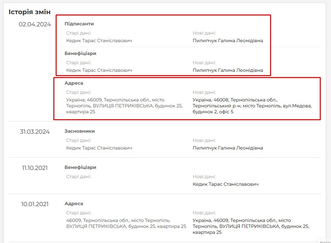Select the 31.03.2024 date entry
The image size is (331, 243).
point(35,132)
